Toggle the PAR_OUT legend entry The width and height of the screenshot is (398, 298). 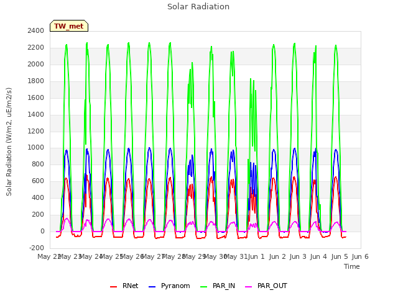(x=266, y=286)
